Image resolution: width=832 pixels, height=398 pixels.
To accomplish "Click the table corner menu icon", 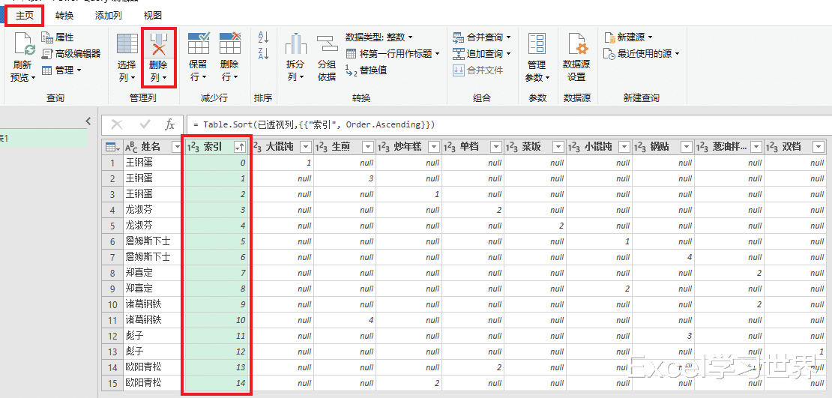I will tap(112, 147).
